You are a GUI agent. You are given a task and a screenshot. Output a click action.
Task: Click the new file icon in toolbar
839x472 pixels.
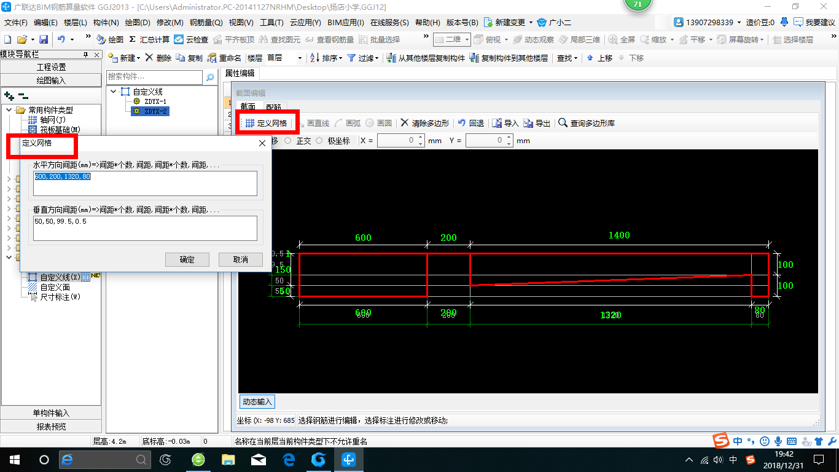tap(8, 39)
